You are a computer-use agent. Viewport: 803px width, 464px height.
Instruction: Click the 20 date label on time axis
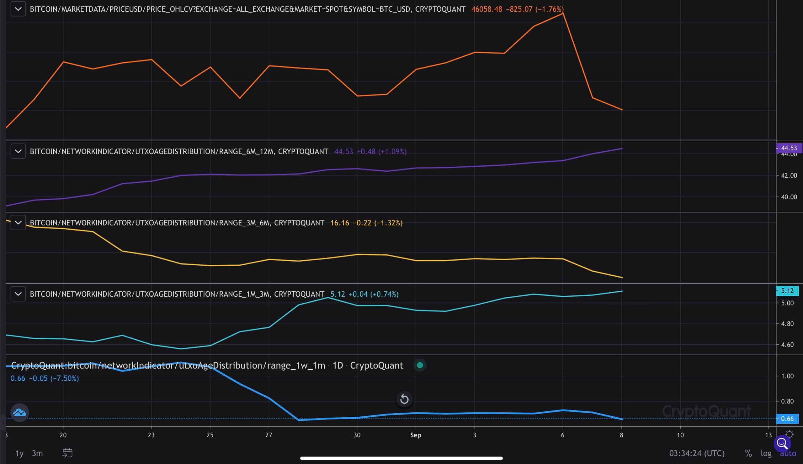point(63,435)
